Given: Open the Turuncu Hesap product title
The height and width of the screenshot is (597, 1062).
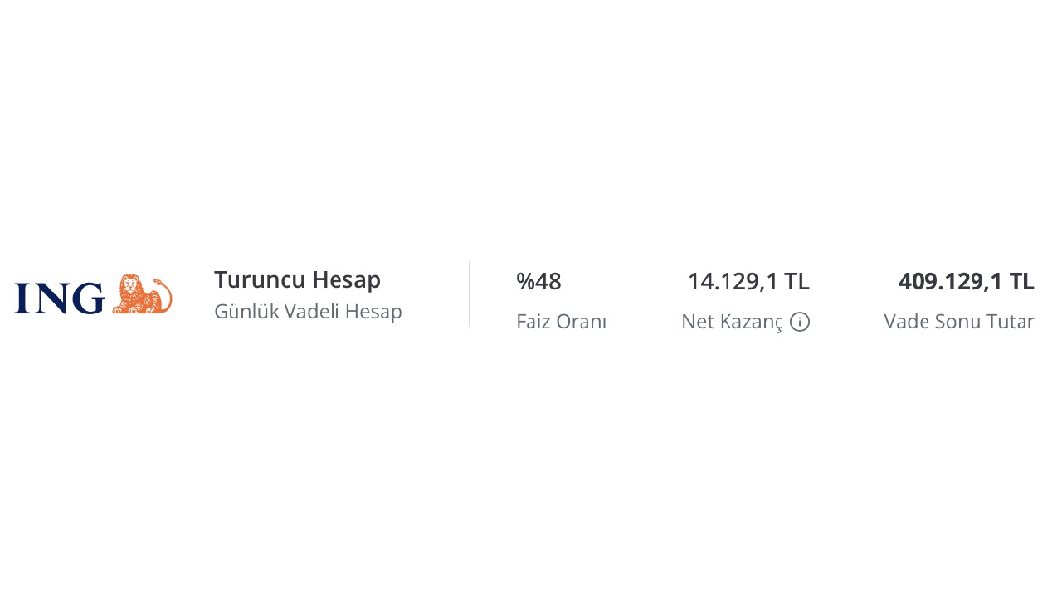Looking at the screenshot, I should [x=297, y=279].
